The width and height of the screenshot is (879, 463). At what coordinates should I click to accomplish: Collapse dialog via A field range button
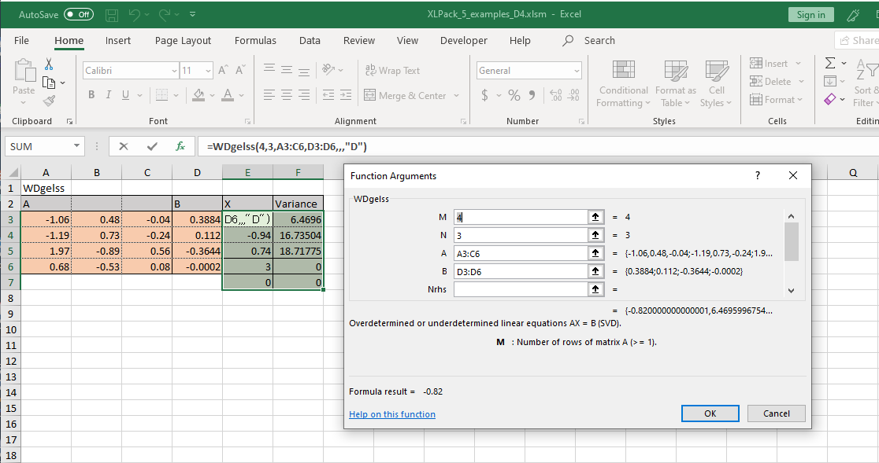point(595,253)
